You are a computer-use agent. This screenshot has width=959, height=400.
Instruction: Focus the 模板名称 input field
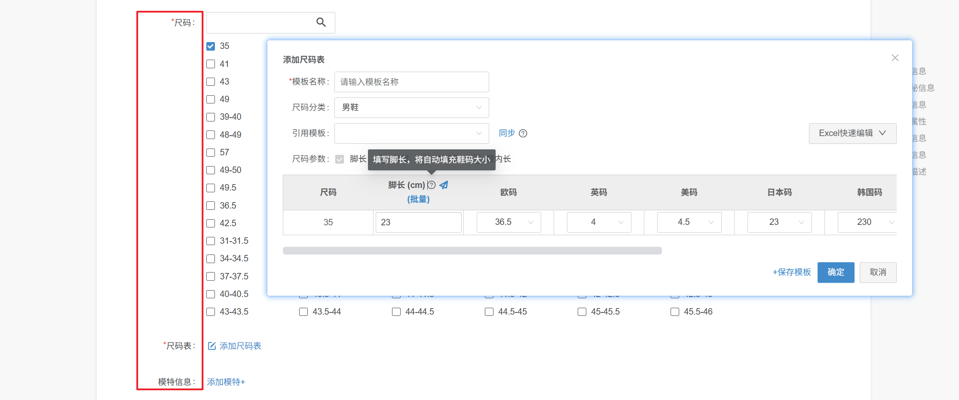tap(411, 82)
